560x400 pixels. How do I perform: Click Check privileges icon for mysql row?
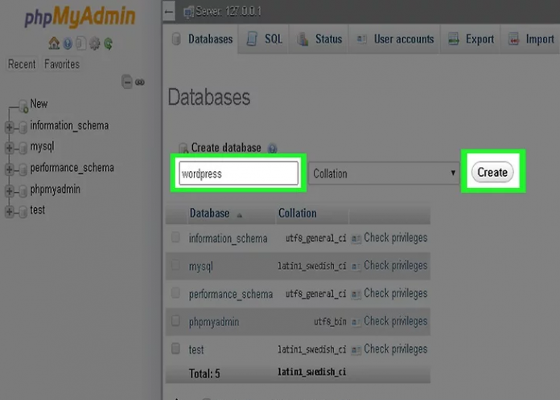coord(356,266)
